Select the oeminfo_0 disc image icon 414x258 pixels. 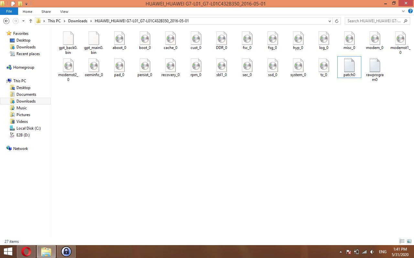tap(94, 65)
